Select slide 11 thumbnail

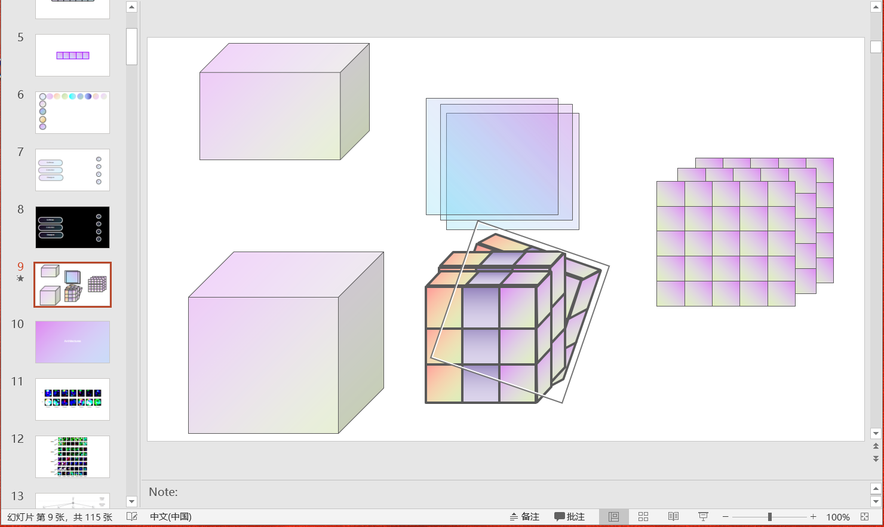click(x=72, y=399)
